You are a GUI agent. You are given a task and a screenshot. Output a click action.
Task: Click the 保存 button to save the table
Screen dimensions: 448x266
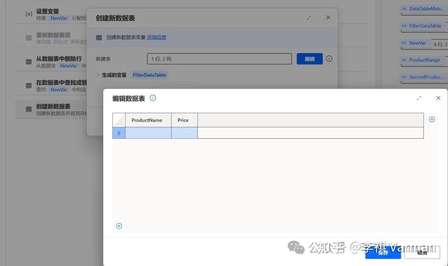click(382, 252)
